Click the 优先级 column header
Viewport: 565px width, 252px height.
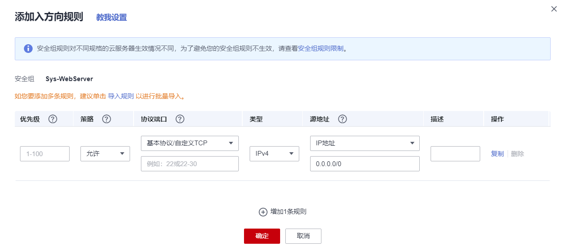coord(30,119)
